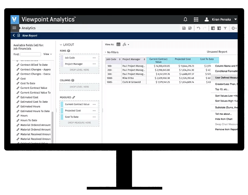This screenshot has height=195, width=248.
Task: Click the New Report document icon
Action: 19,35
